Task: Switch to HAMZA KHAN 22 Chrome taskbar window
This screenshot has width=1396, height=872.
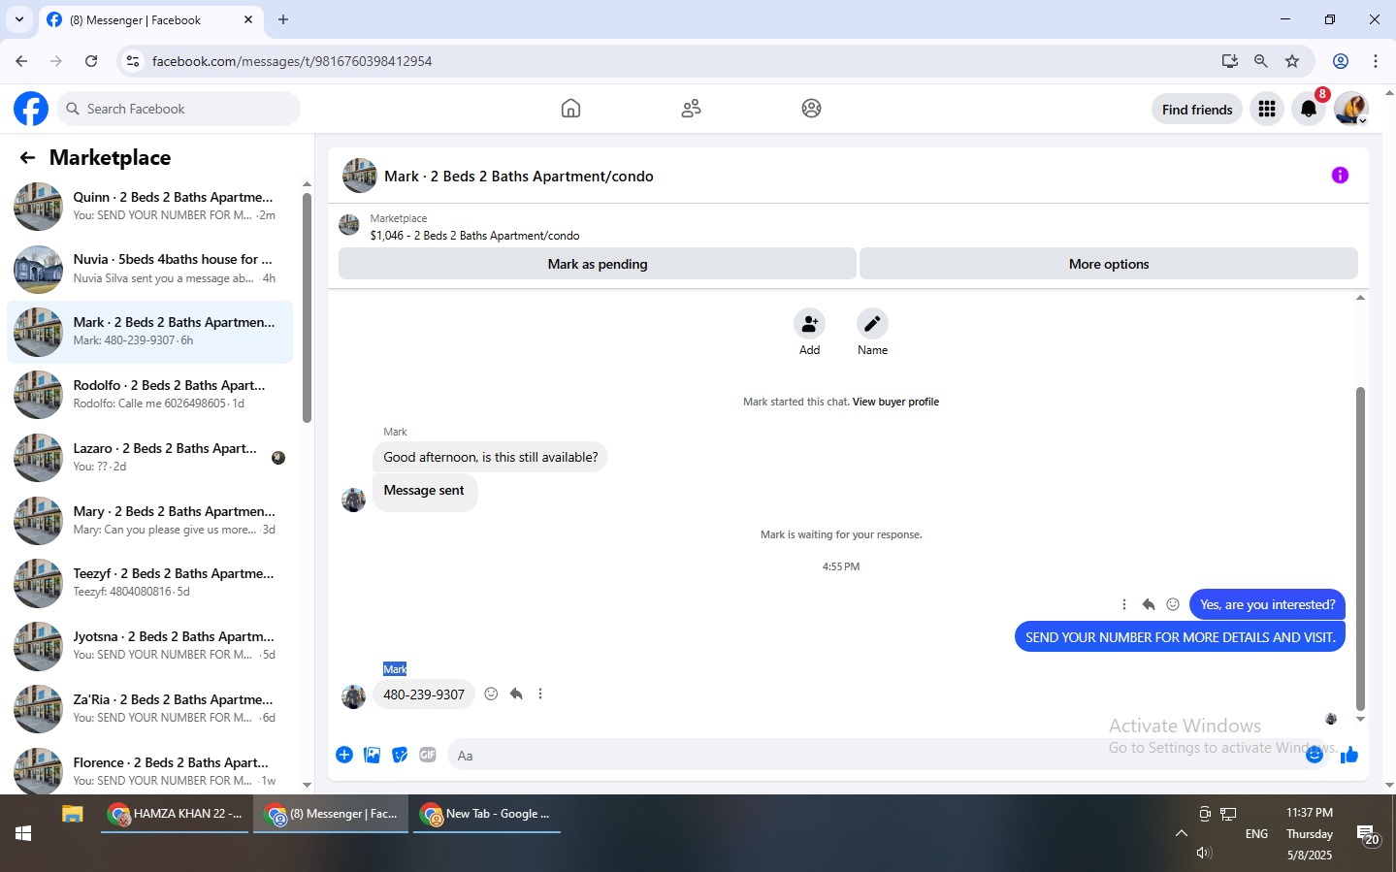Action: [x=175, y=814]
